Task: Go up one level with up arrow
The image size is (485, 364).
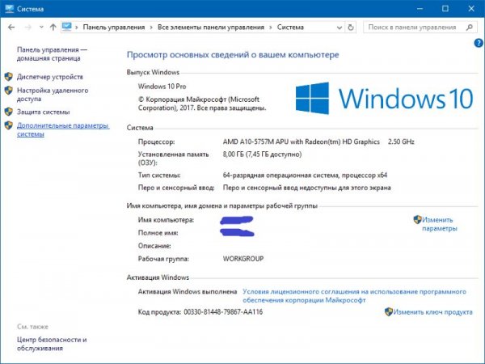Action: pyautogui.click(x=53, y=28)
